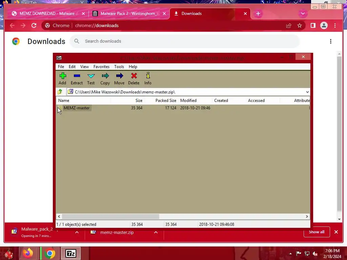Viewport: 347px width, 260px height.
Task: Select 7-Zip taskbar button
Action: pyautogui.click(x=71, y=253)
